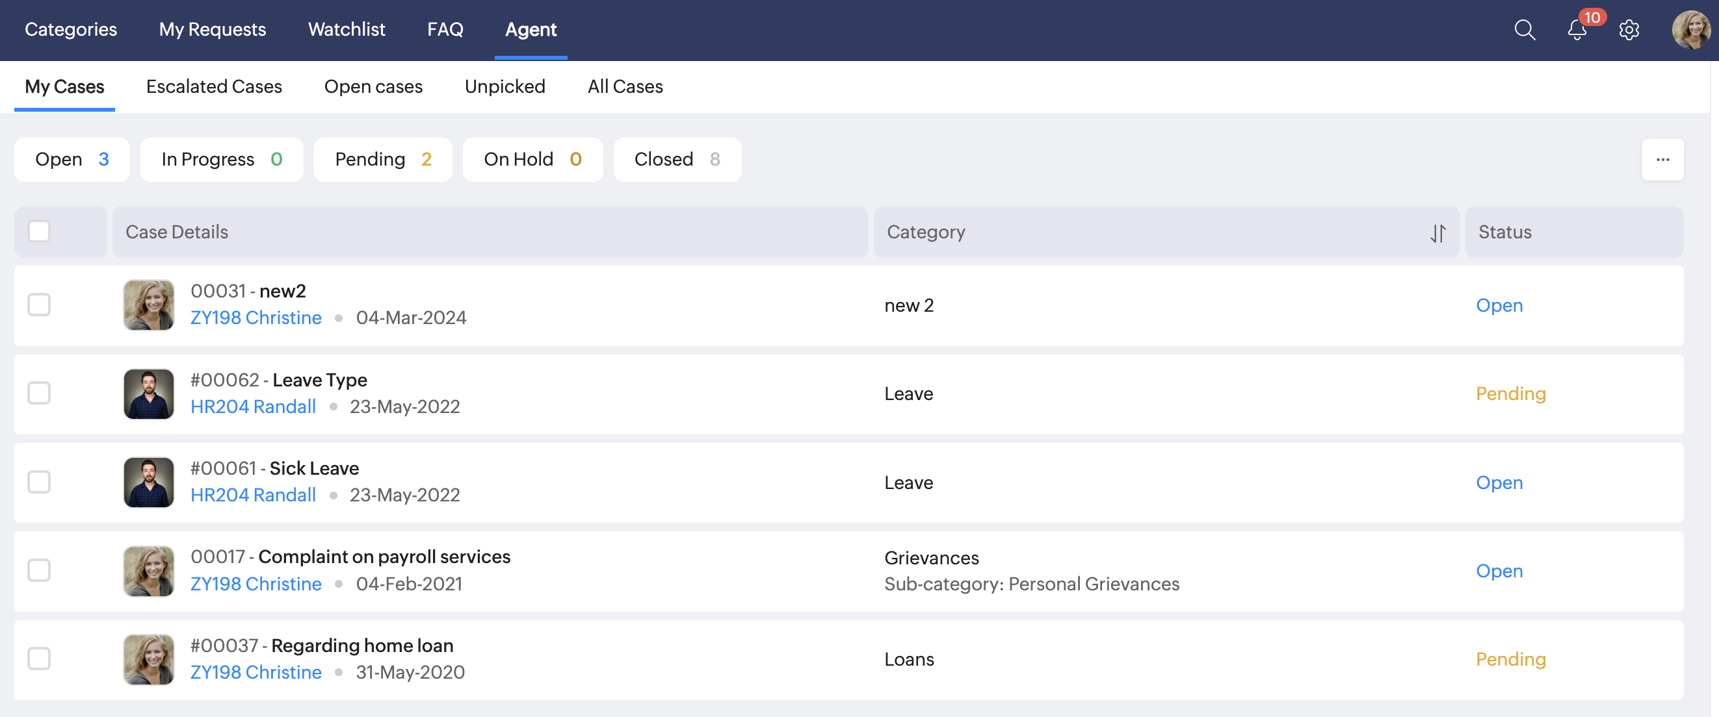Open Complaint on payroll services case

pos(384,557)
